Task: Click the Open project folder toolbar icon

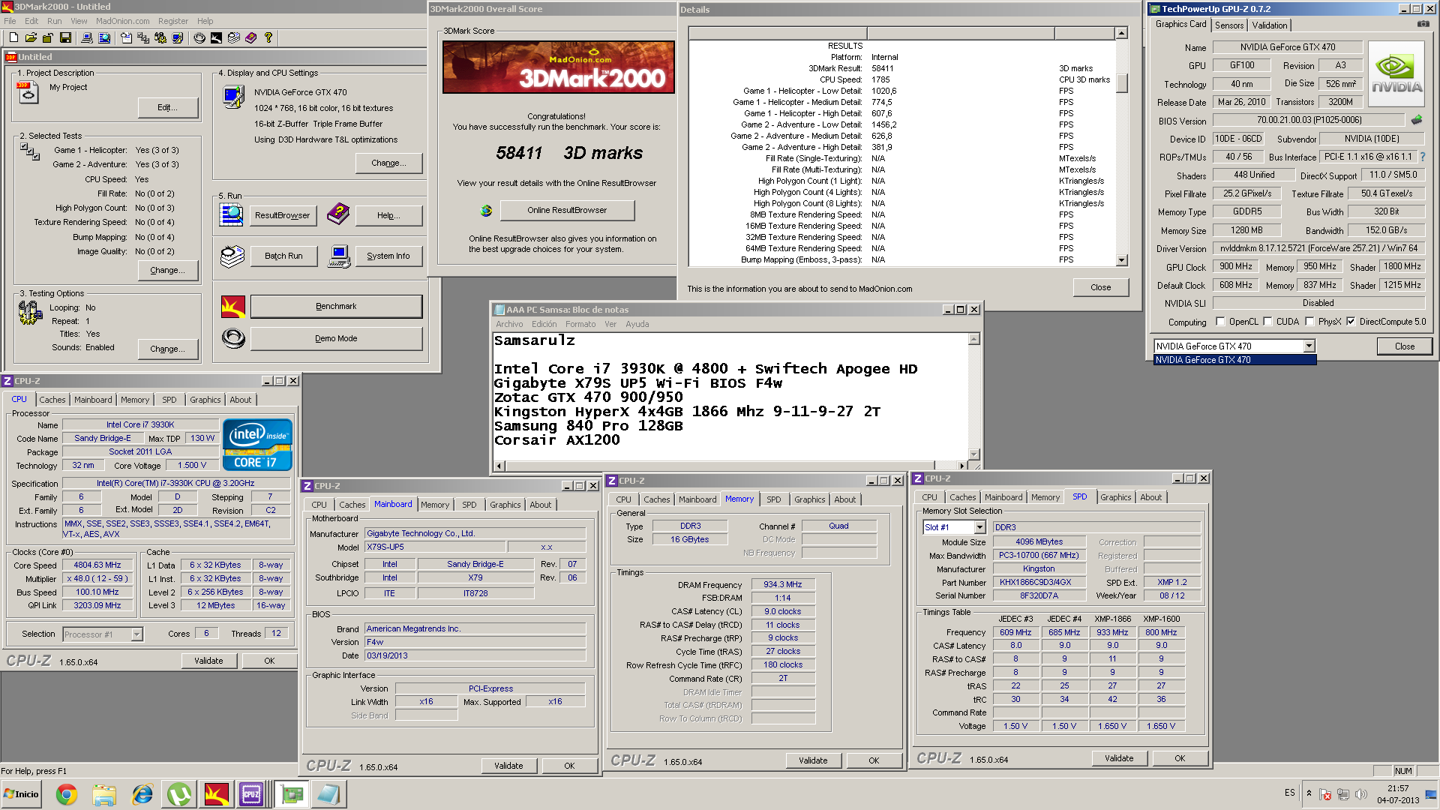Action: 31,37
